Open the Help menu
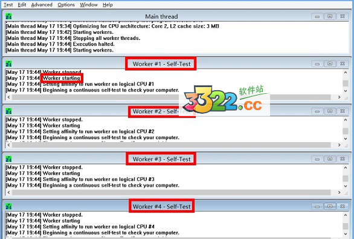 (x=108, y=4)
